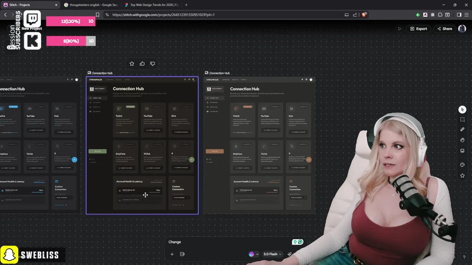Click the Export button

(419, 29)
